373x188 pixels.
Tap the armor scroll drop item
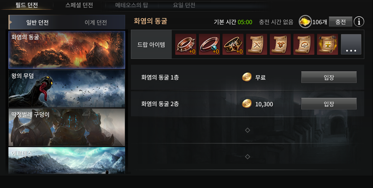(x=280, y=44)
